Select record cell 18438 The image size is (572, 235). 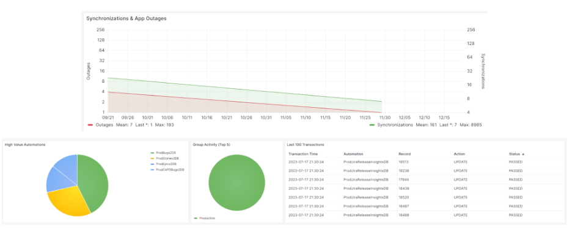(403, 189)
